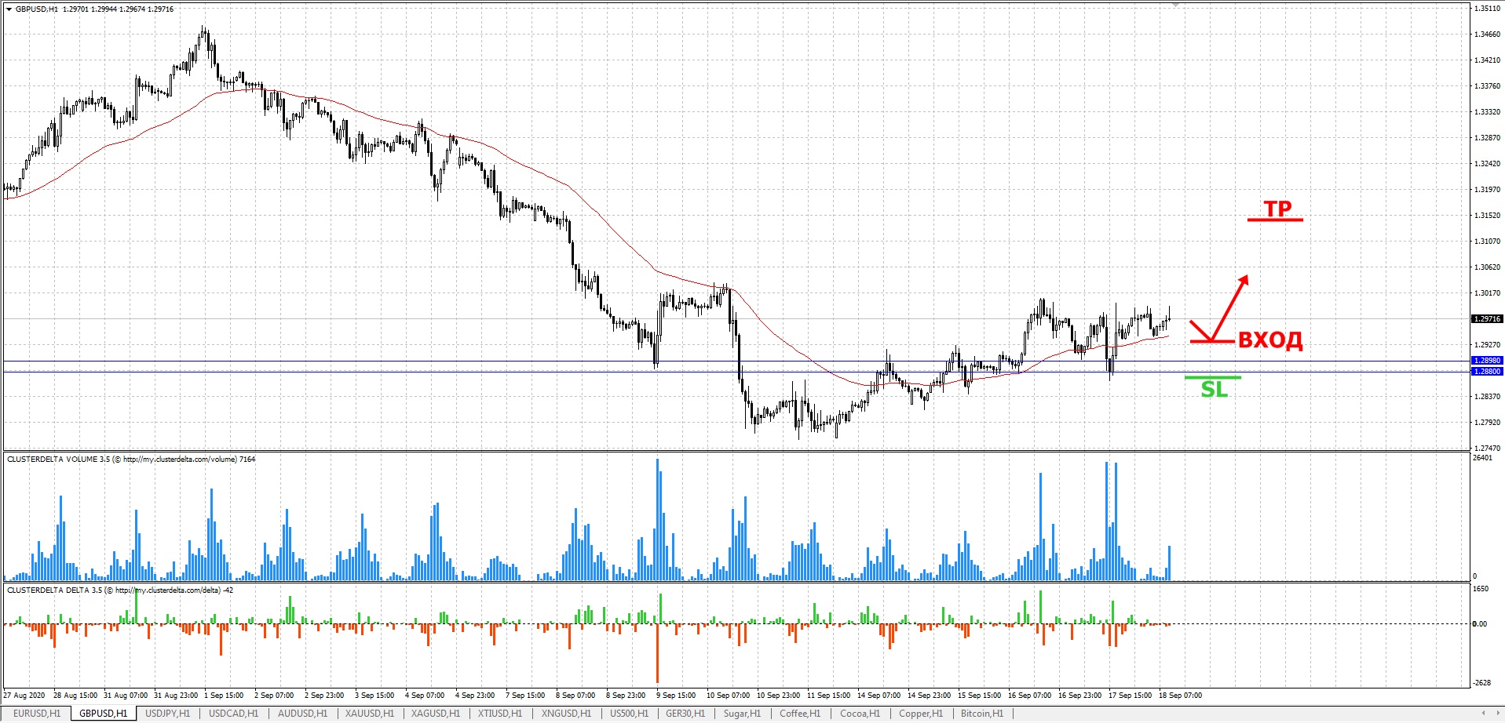The image size is (1505, 723).
Task: Click the GBPUSD,H1 symbol title in chart
Action: [x=37, y=9]
